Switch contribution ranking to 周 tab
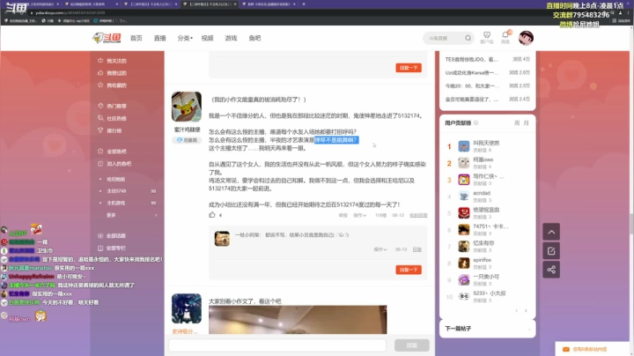Viewport: 634px width, 356px height. click(x=517, y=123)
